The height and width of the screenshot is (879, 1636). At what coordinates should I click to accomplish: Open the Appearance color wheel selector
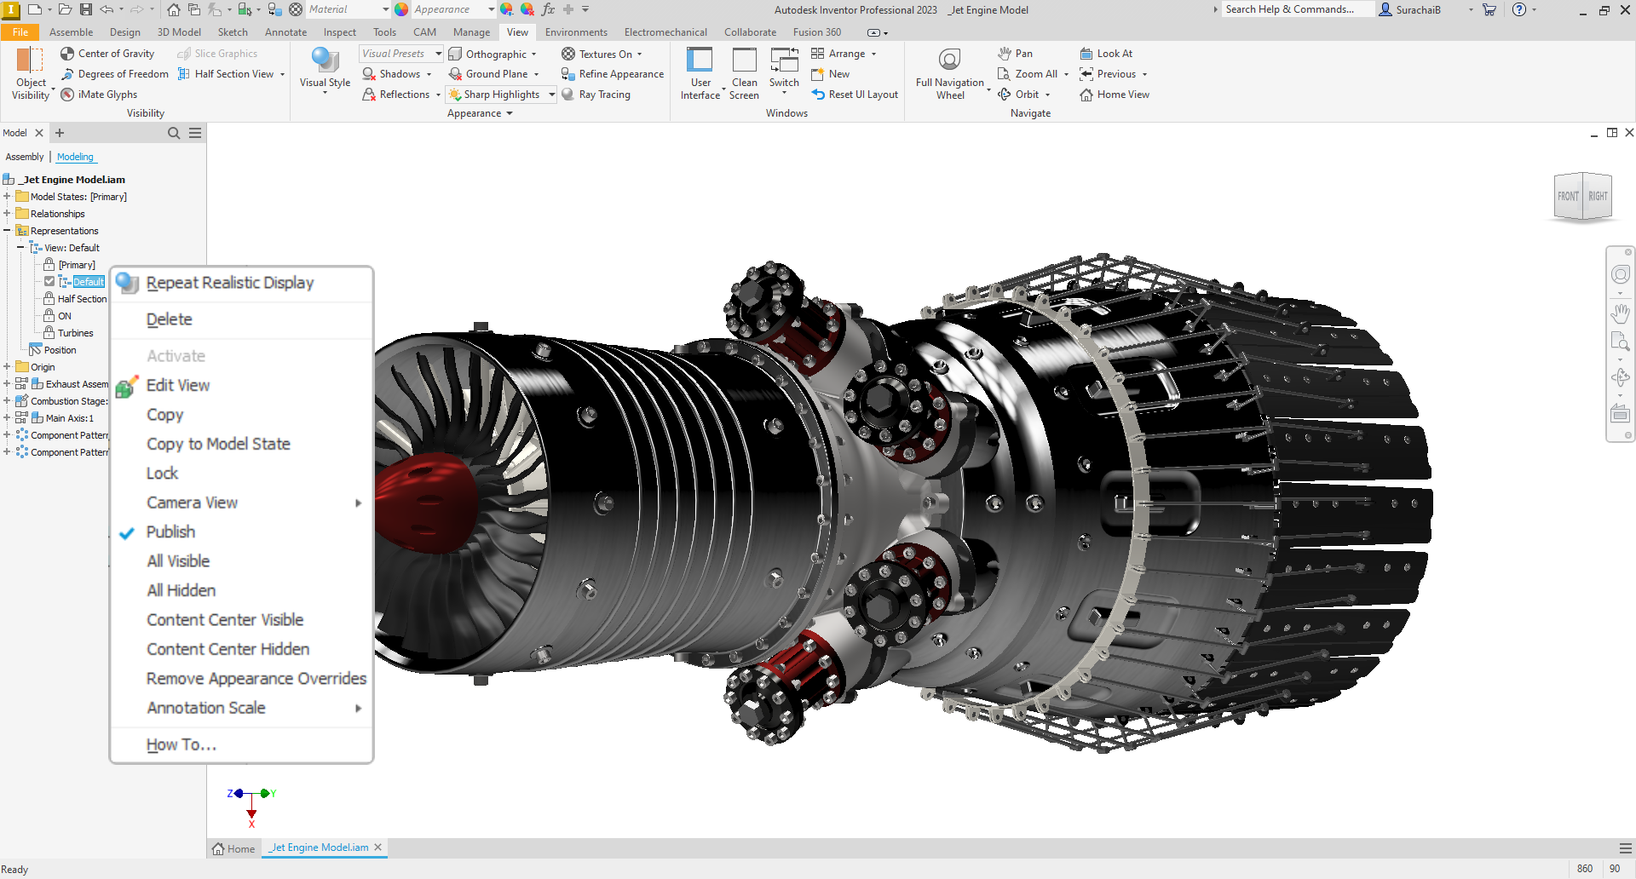pyautogui.click(x=401, y=9)
